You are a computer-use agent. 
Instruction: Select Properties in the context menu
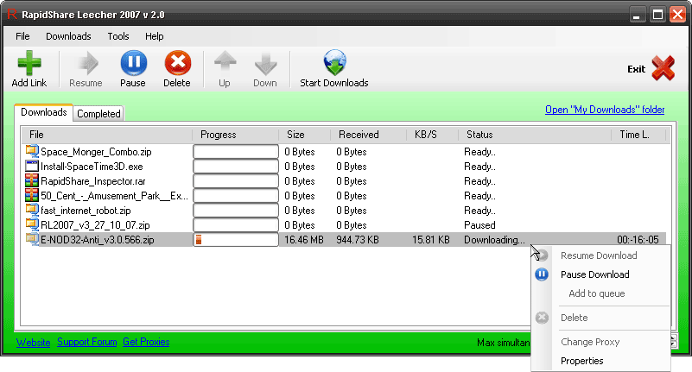point(581,361)
